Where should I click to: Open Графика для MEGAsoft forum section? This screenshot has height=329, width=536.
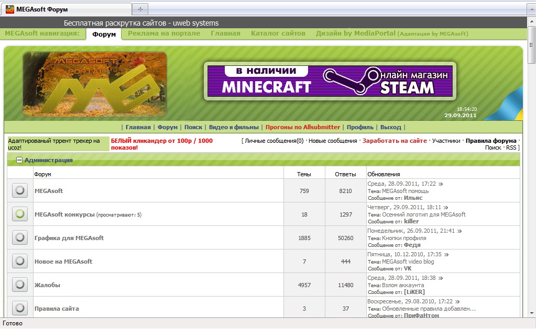(69, 238)
